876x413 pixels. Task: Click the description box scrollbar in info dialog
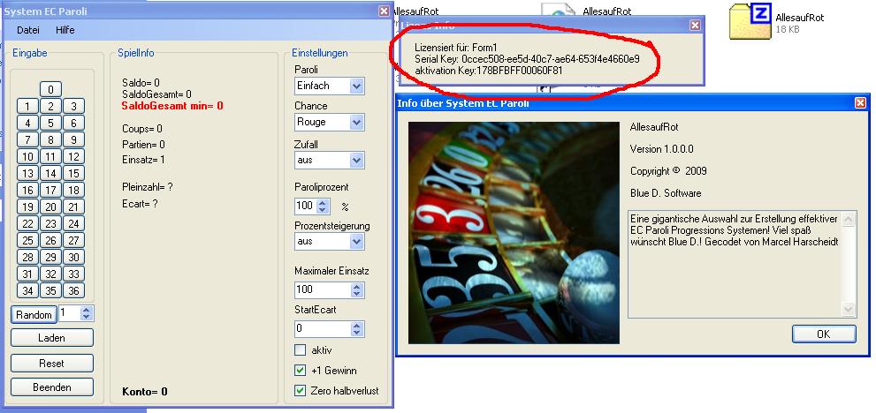848,265
